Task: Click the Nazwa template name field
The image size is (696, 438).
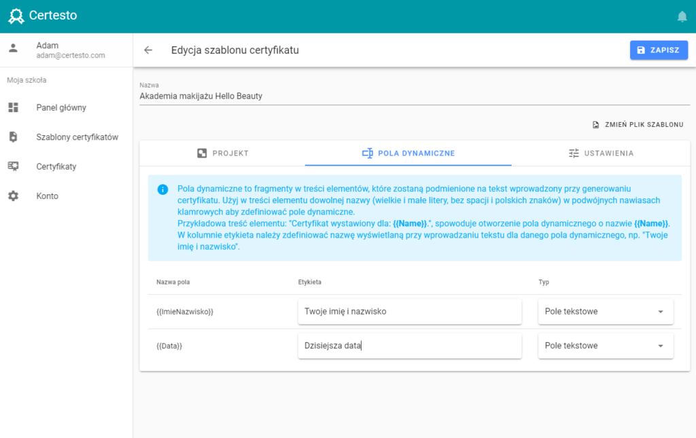Action: tap(415, 96)
